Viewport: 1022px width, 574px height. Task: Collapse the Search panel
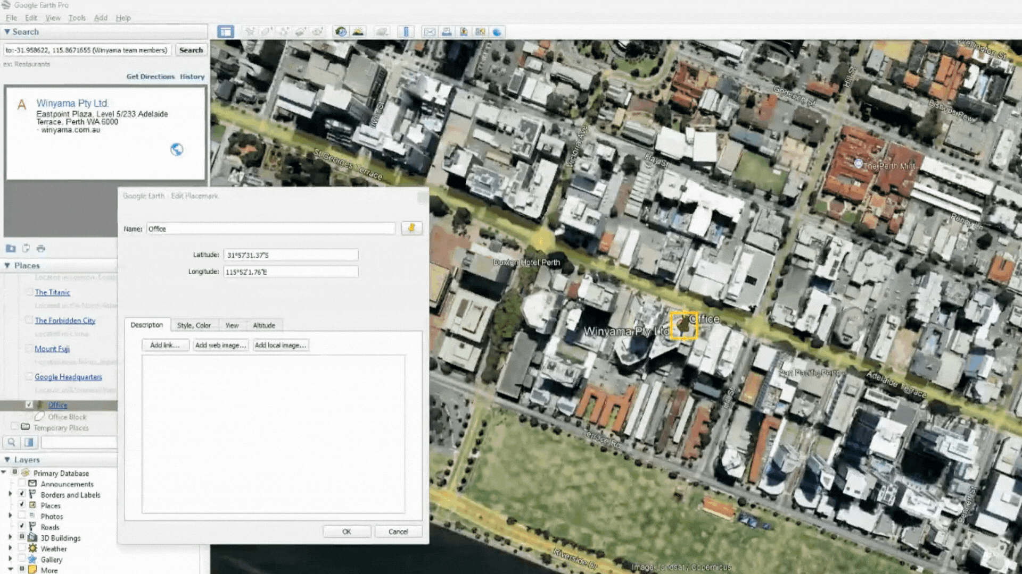click(x=7, y=32)
